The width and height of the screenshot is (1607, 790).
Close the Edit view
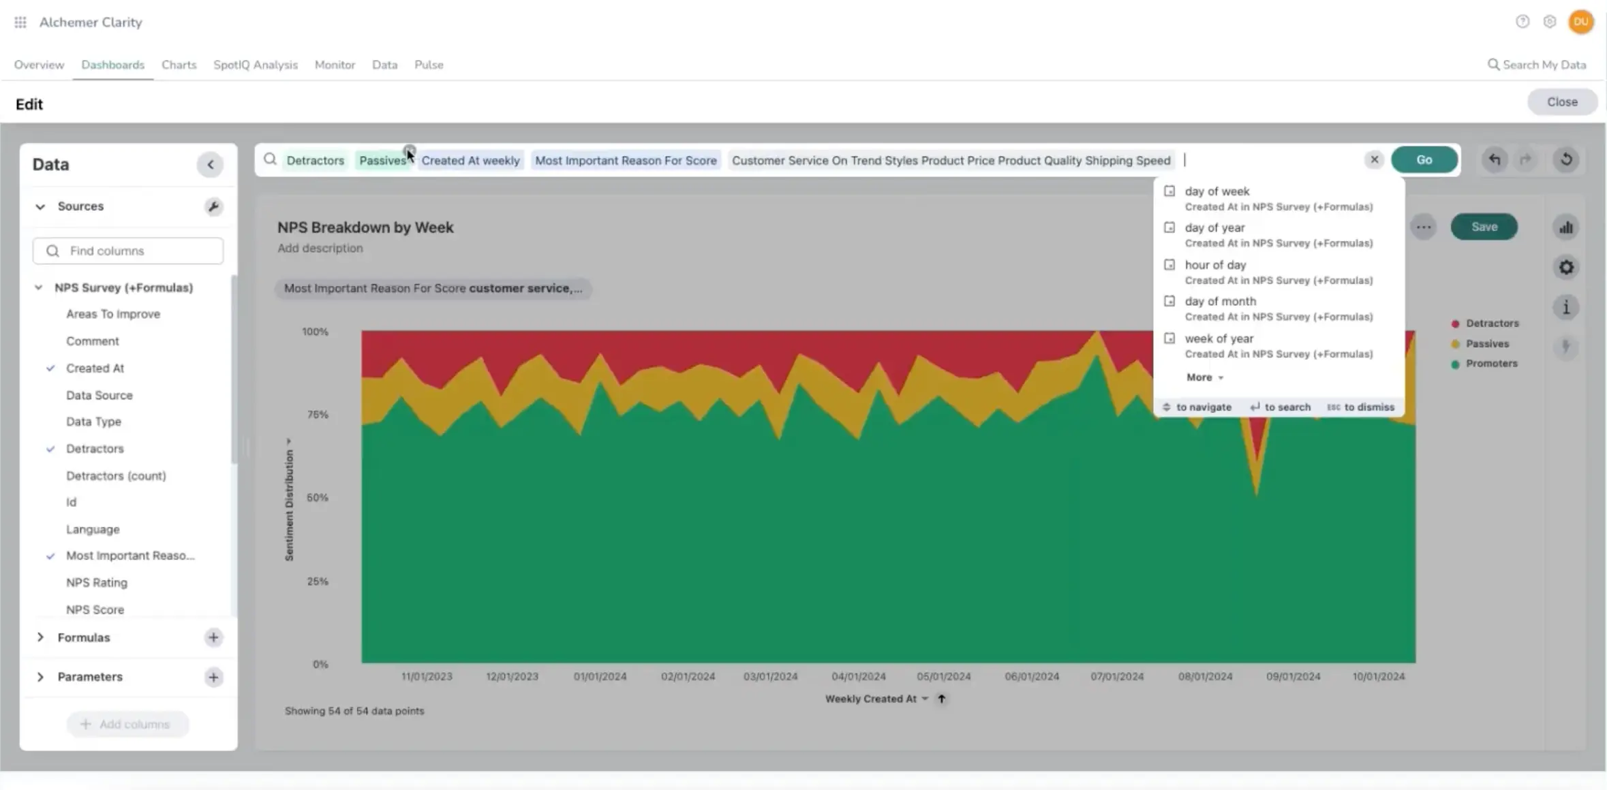[x=1562, y=101]
